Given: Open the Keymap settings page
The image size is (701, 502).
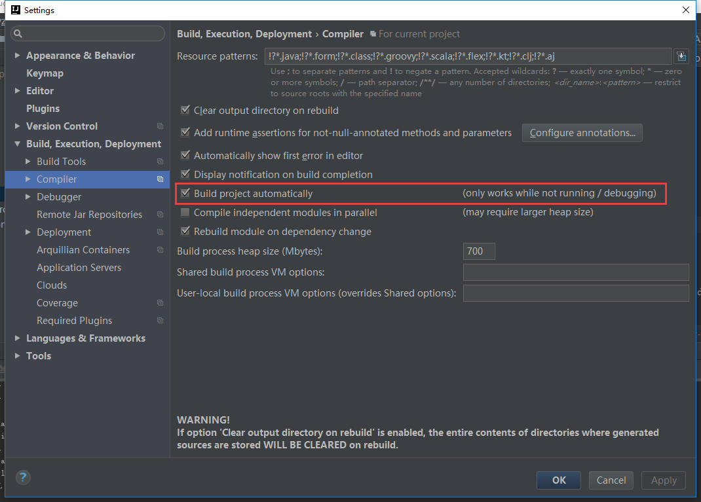Looking at the screenshot, I should pyautogui.click(x=45, y=73).
